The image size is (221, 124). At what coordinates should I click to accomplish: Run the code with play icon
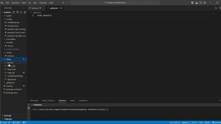[216, 8]
